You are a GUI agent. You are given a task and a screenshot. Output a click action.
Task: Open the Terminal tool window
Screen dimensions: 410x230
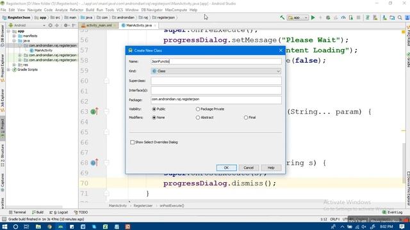pos(17,212)
